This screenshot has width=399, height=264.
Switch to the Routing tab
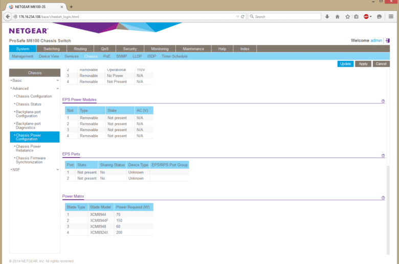pyautogui.click(x=80, y=49)
